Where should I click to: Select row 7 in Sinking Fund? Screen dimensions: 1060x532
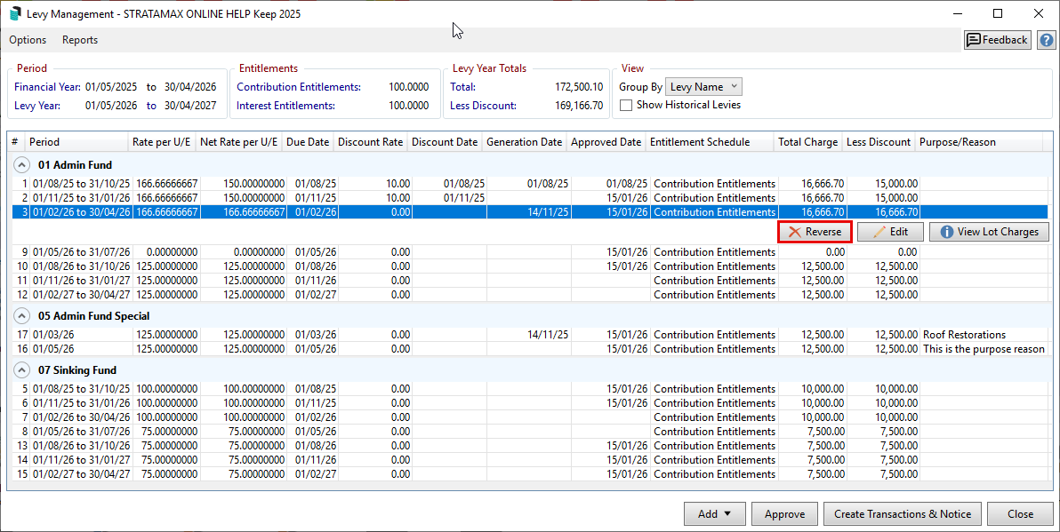[x=529, y=417]
